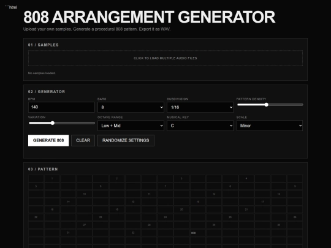Select the pattern grid cell labeled 12

[214, 194]
